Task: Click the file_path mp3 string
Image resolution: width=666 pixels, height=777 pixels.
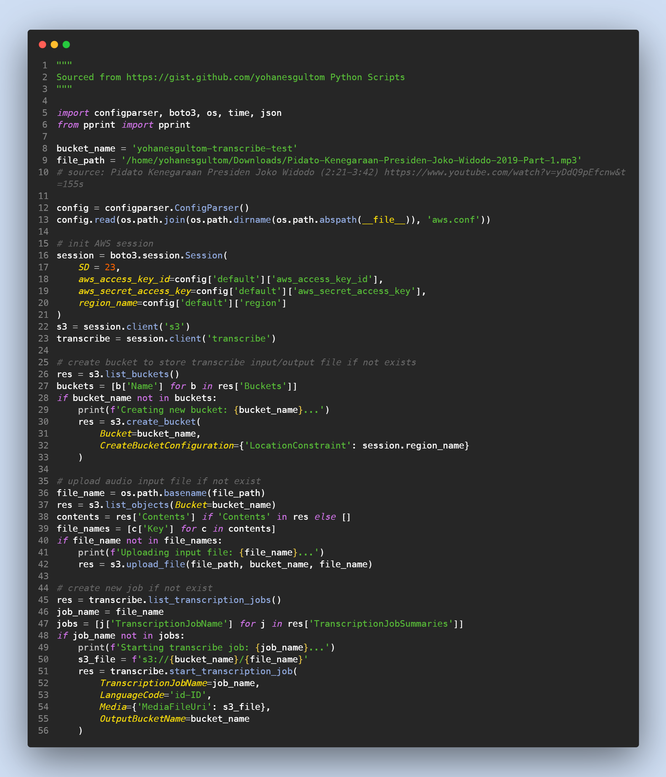Action: 351,160
